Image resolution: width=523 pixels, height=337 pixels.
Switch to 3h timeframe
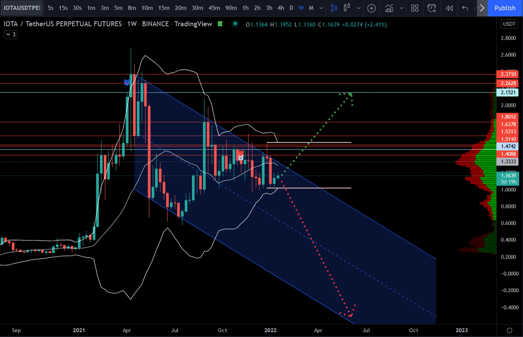[x=269, y=8]
